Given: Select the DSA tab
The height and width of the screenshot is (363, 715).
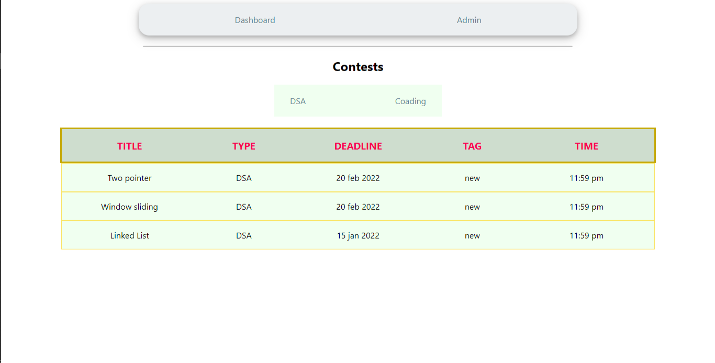Looking at the screenshot, I should [298, 101].
